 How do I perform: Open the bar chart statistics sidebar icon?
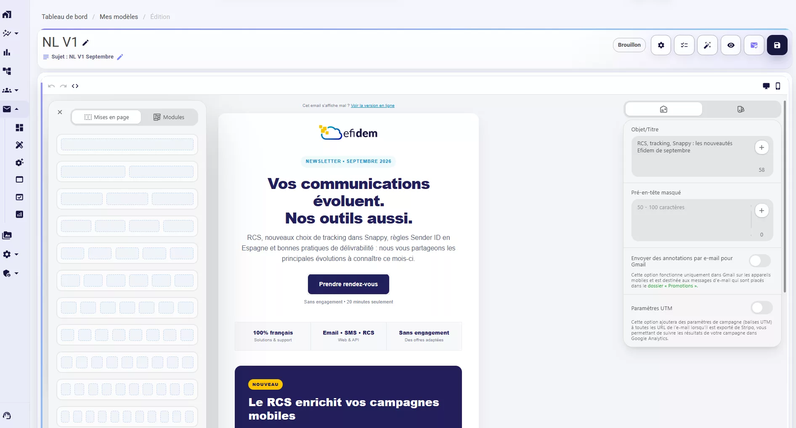7,52
